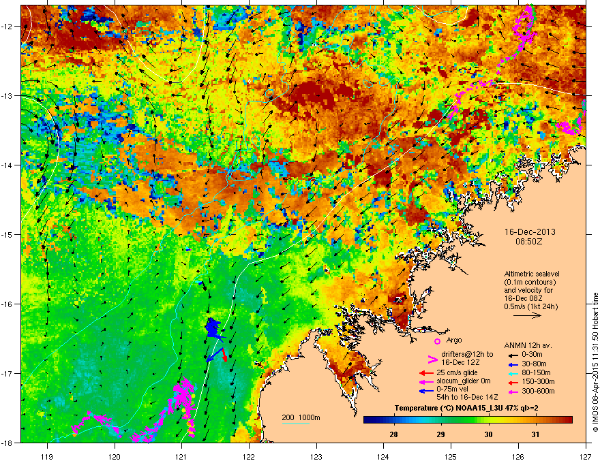
Task: Click the '200 1000m' isobath label
Action: 301,417
